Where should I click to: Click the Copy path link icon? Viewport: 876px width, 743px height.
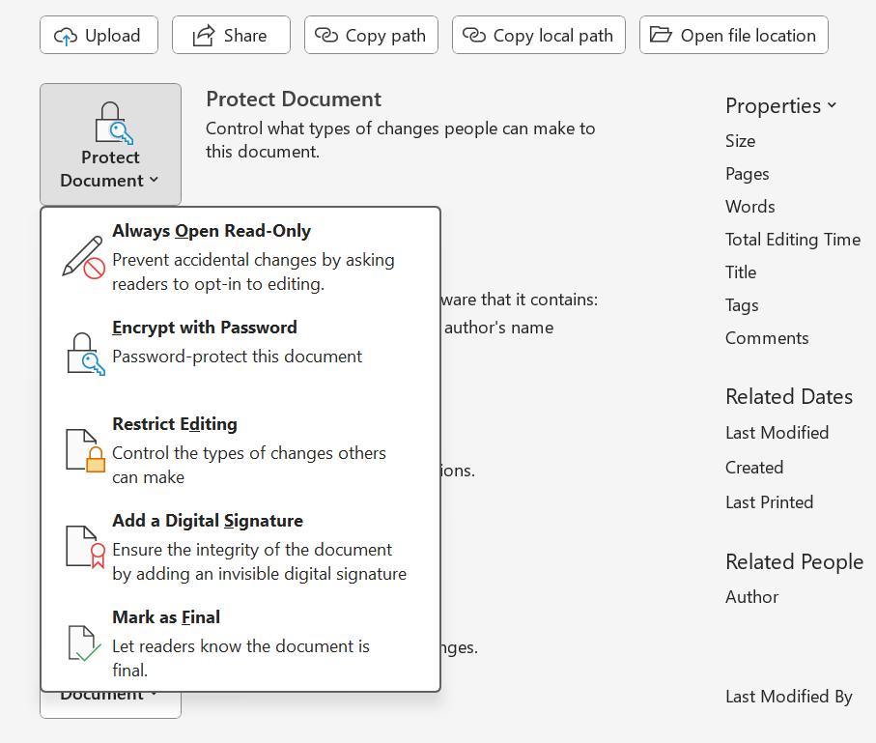pos(327,36)
